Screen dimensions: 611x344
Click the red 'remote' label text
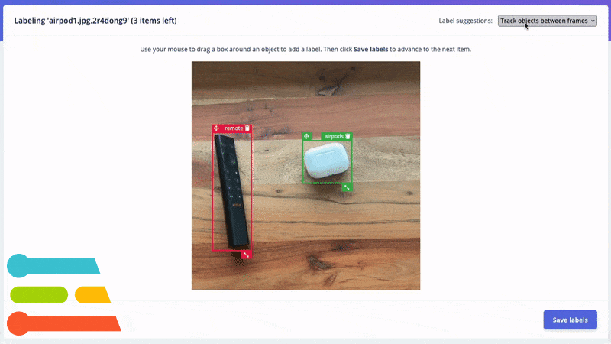tap(234, 128)
